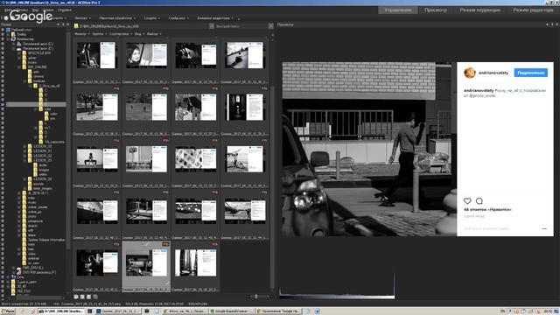Click the Быстрый поиск search field
This screenshot has height=315, width=560.
[241, 26]
